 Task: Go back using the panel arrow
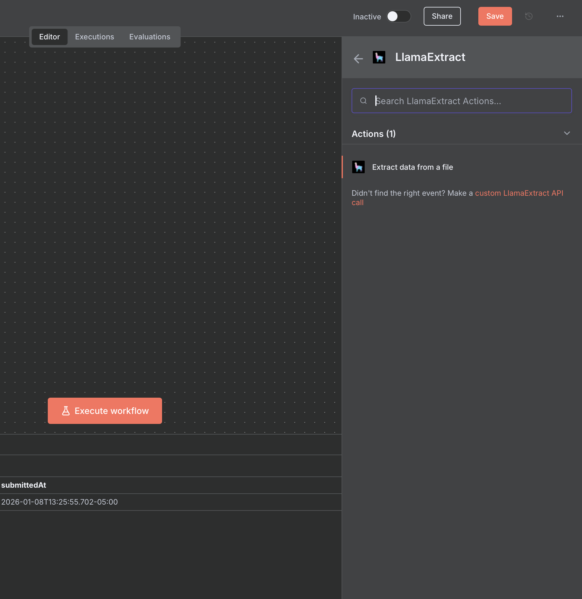(x=358, y=58)
